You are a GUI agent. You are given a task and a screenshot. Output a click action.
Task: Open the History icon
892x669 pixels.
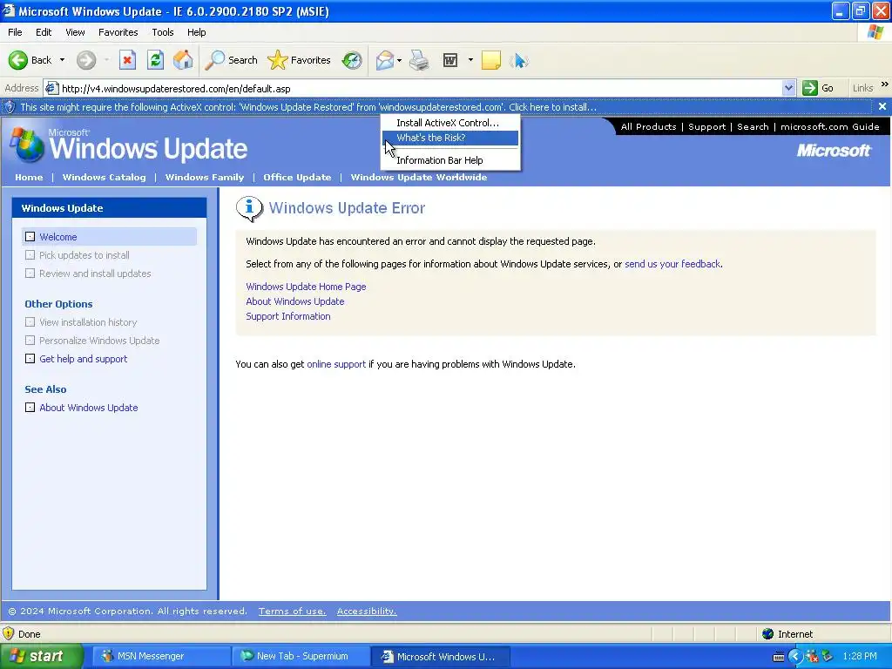[352, 60]
